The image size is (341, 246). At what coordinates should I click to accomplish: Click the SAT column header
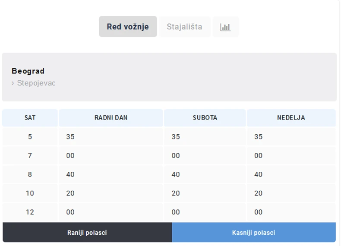(30, 118)
